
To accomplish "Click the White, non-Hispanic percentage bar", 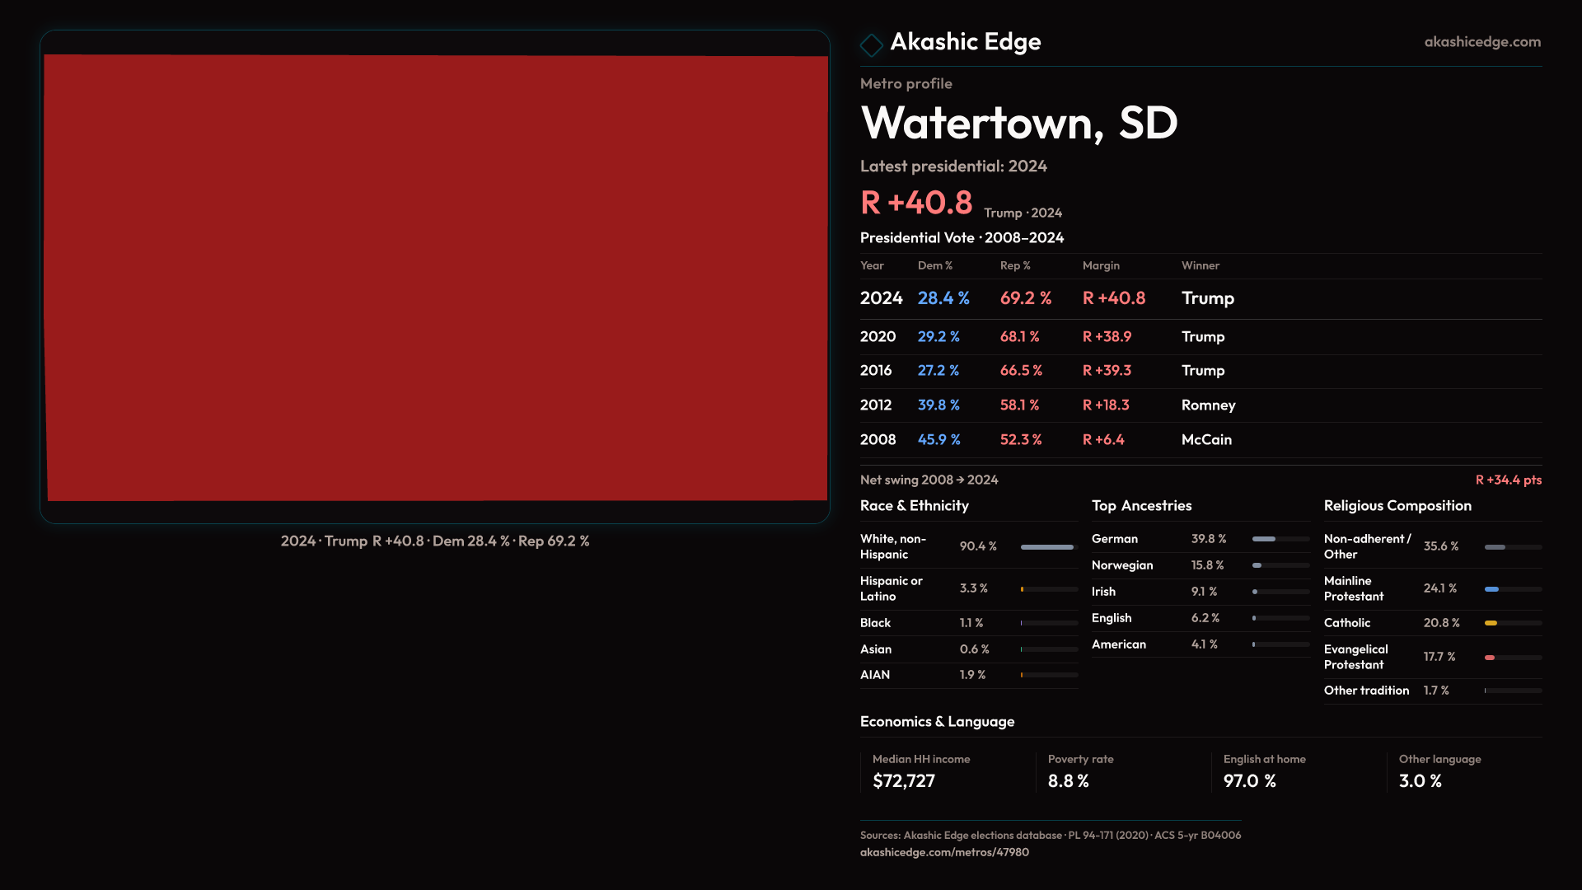I will 1048,547.
